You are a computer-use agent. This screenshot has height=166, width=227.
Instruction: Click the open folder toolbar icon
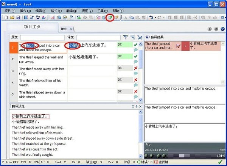point(12,18)
